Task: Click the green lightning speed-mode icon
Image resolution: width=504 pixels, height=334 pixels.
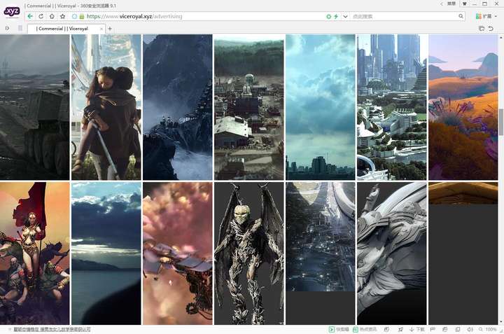Action: click(x=336, y=16)
